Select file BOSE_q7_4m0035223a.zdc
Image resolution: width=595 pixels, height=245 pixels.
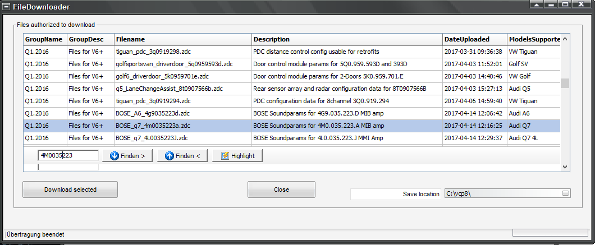click(153, 126)
